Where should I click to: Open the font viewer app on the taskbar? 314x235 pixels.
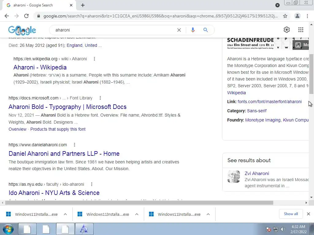pos(84,229)
